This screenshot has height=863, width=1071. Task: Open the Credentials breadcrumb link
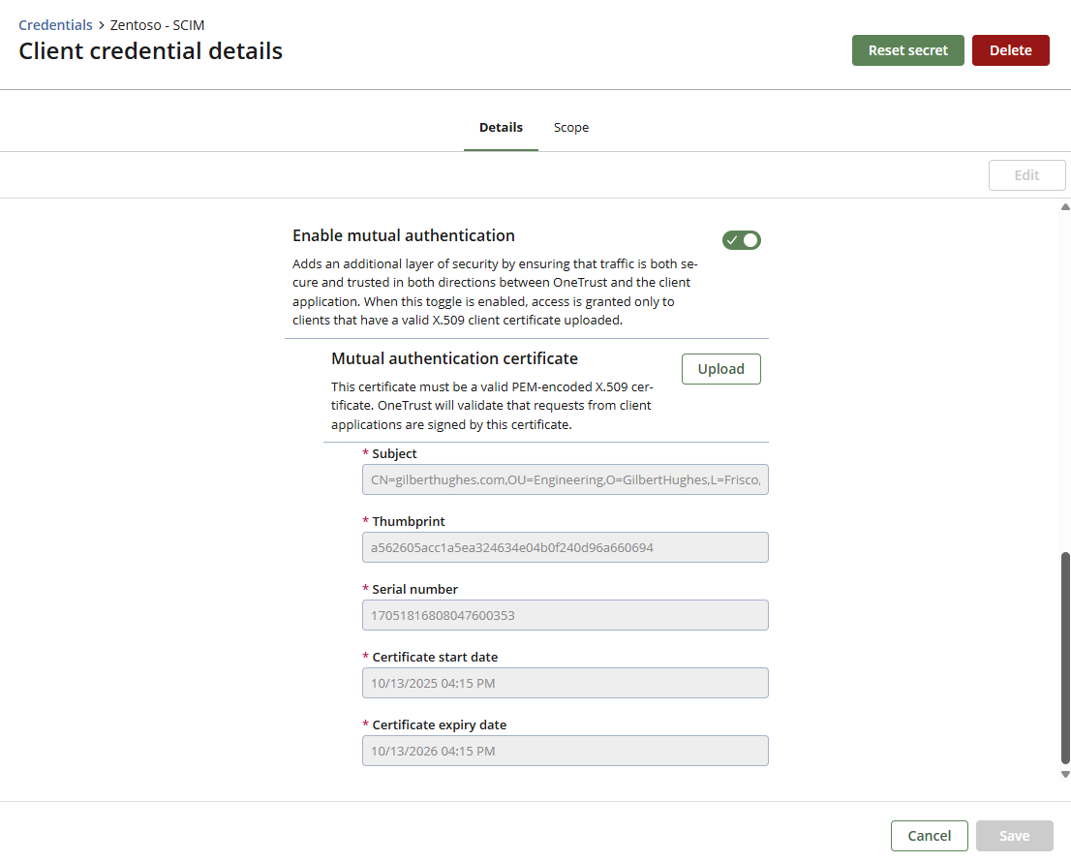55,25
